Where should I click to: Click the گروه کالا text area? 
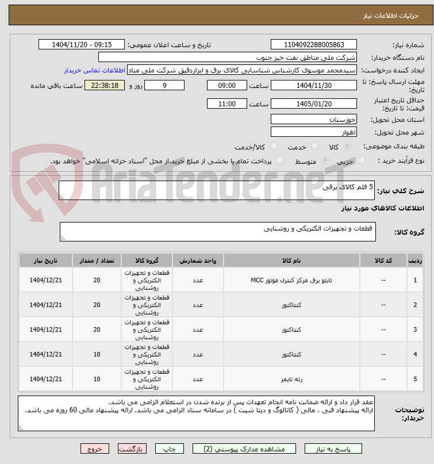pos(218,232)
